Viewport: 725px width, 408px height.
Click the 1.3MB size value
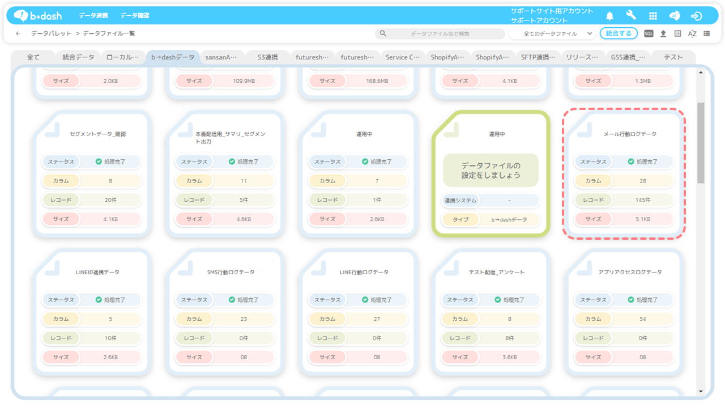[x=642, y=81]
